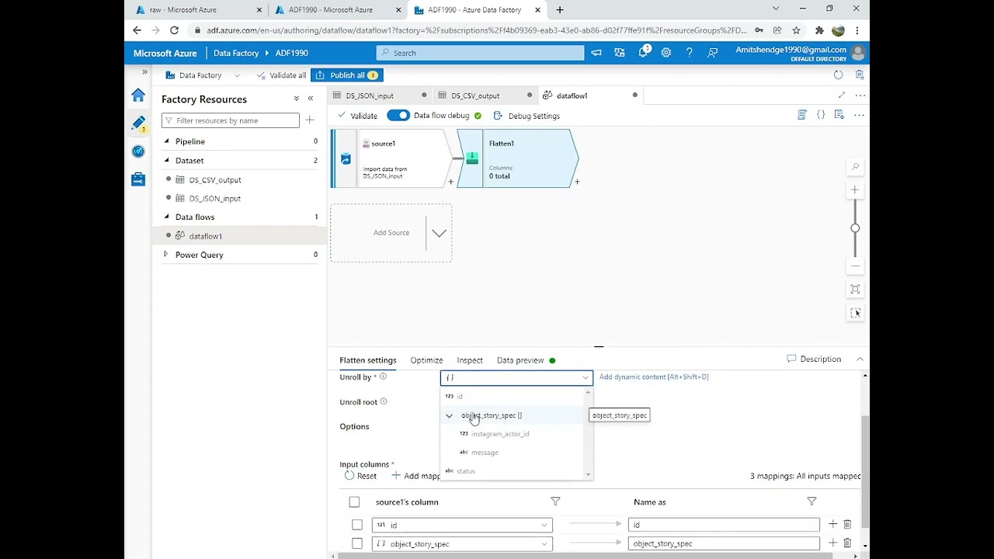Expand all resources with the double down arrow
This screenshot has height=559, width=994.
pos(296,99)
